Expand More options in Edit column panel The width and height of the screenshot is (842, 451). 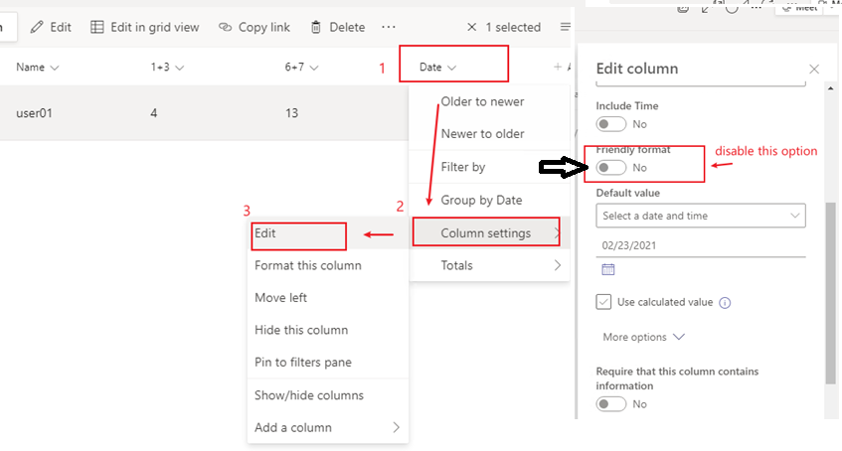coord(643,337)
